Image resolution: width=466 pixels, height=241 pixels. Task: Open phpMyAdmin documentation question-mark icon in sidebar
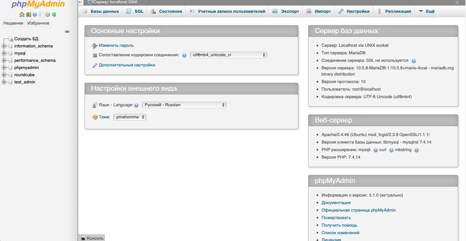pos(35,14)
